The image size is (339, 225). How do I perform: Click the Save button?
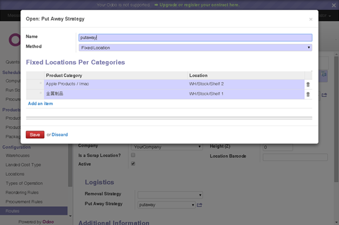coord(35,135)
